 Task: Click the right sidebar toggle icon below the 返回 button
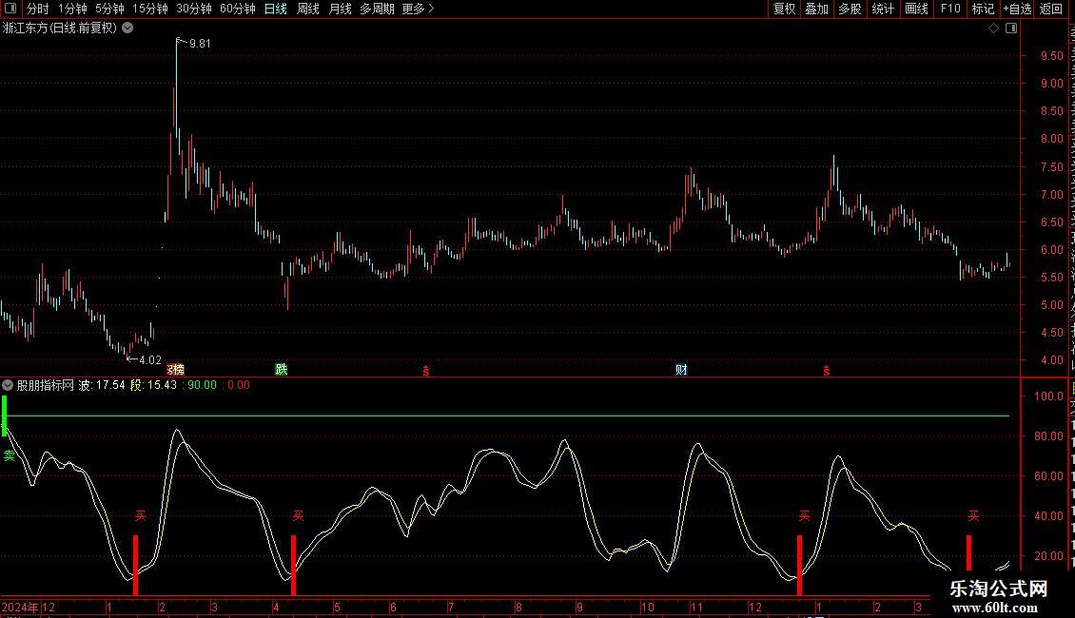[1011, 29]
